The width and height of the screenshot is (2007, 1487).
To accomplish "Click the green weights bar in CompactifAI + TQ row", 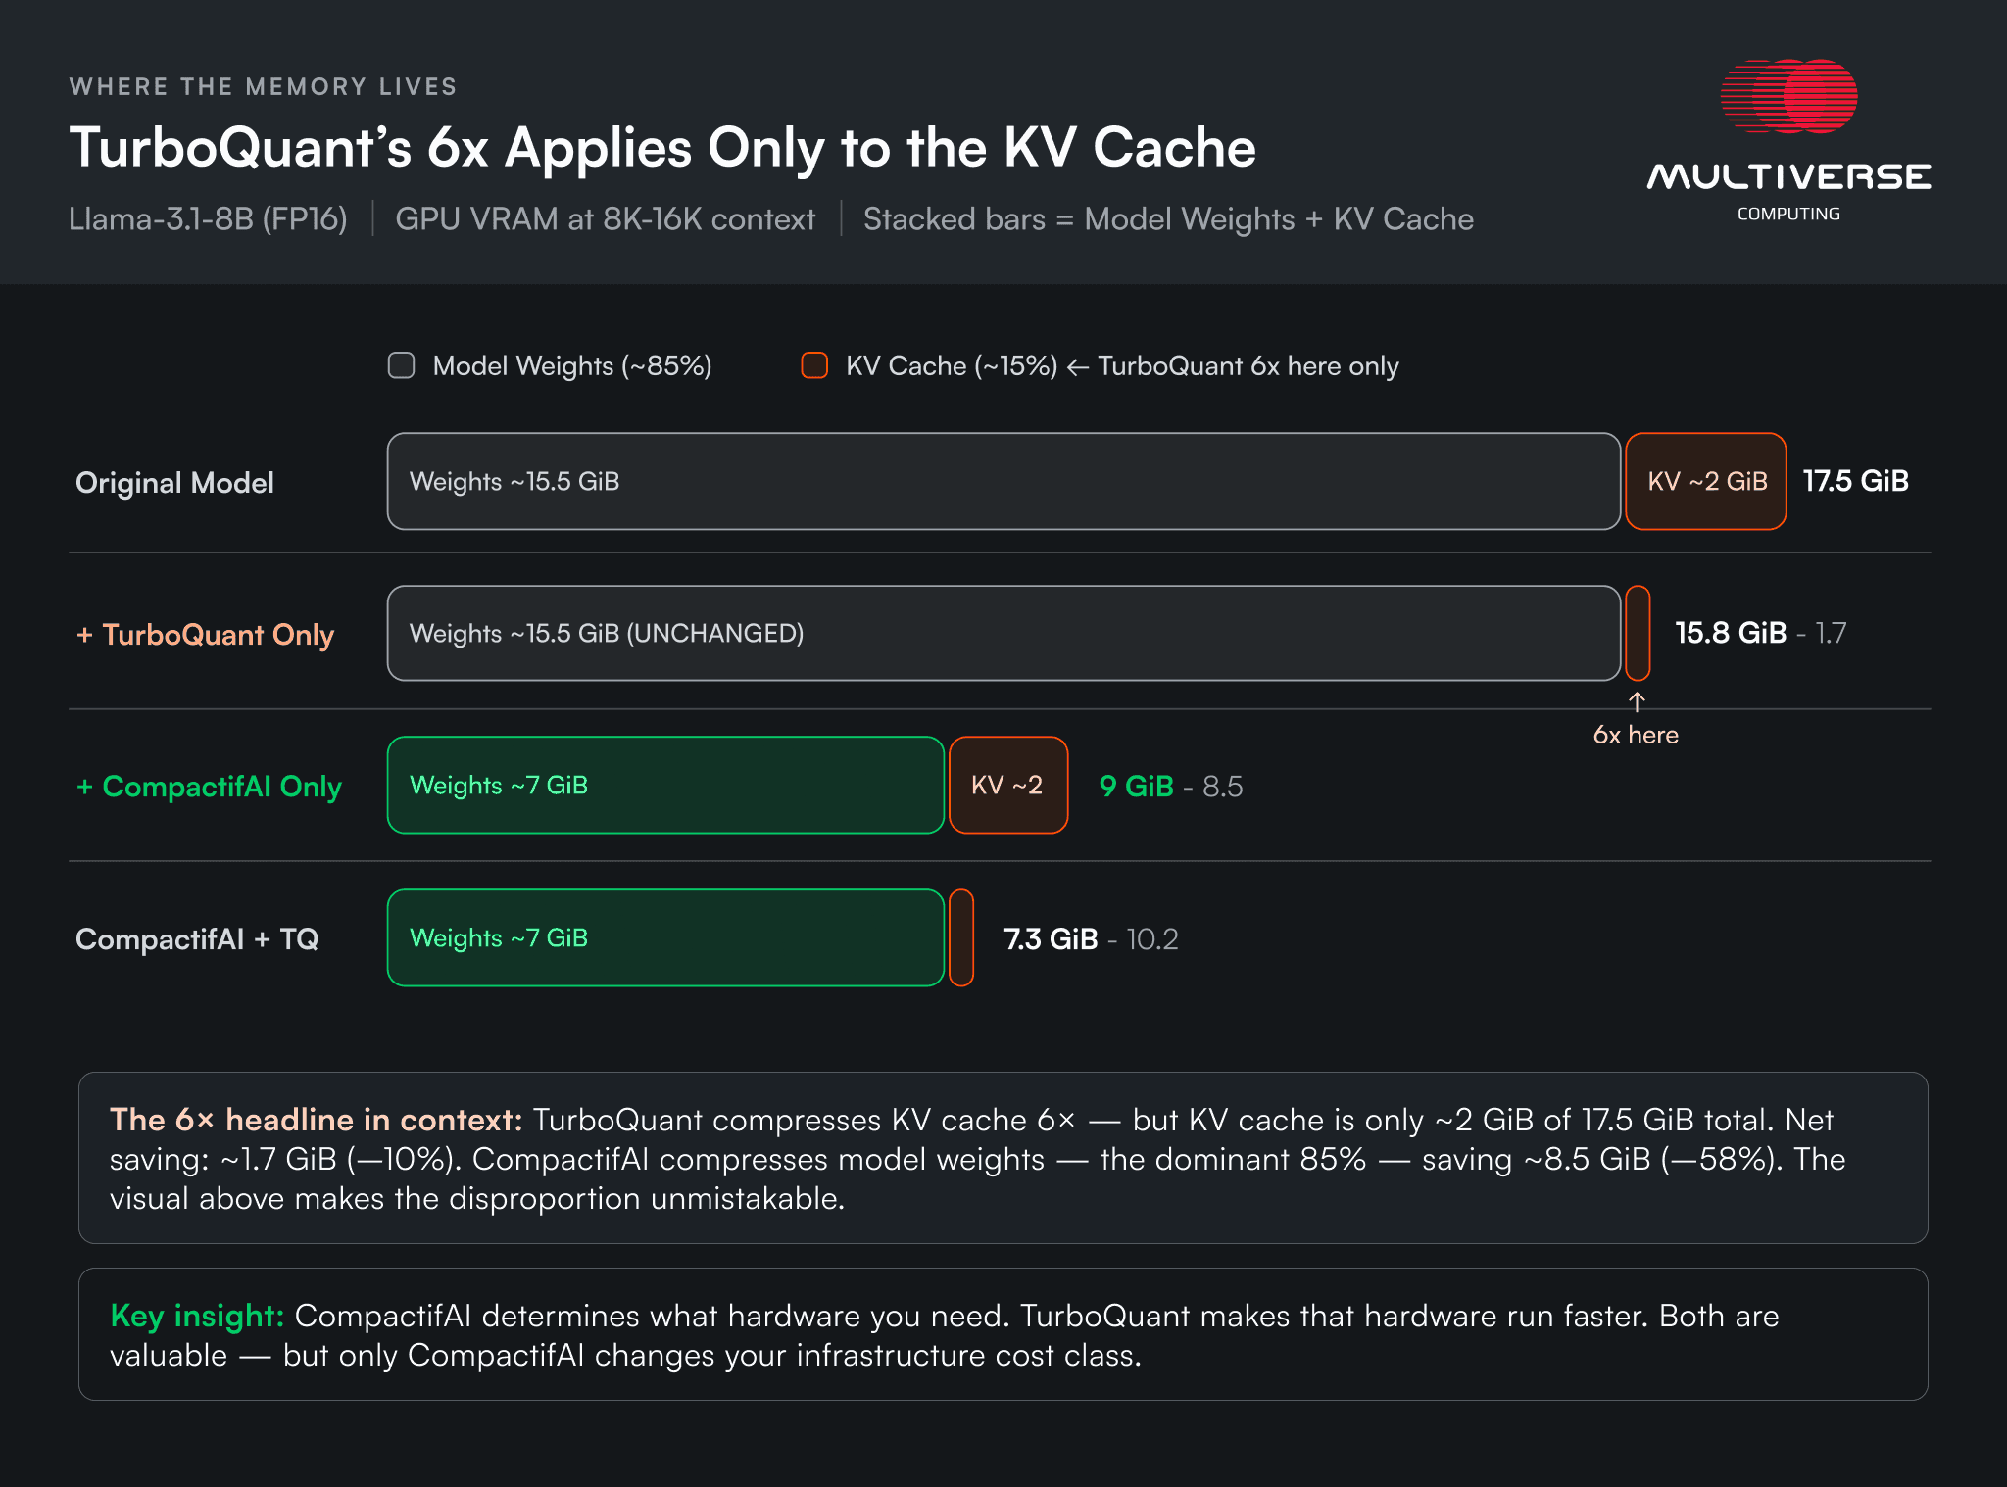I will (665, 937).
